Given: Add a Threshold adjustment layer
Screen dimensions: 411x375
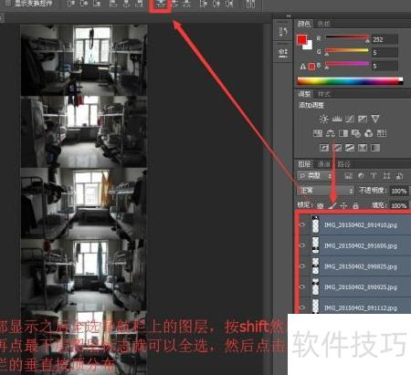Looking at the screenshot, I should [x=350, y=148].
